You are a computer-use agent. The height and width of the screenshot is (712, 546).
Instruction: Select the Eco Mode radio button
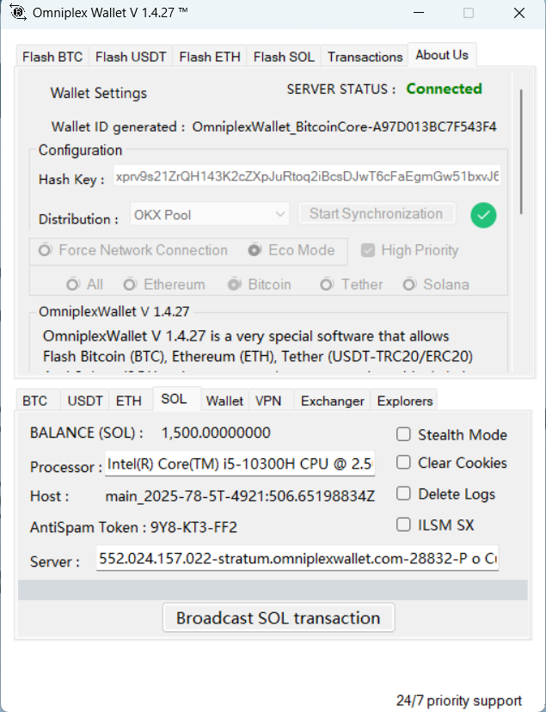(255, 250)
